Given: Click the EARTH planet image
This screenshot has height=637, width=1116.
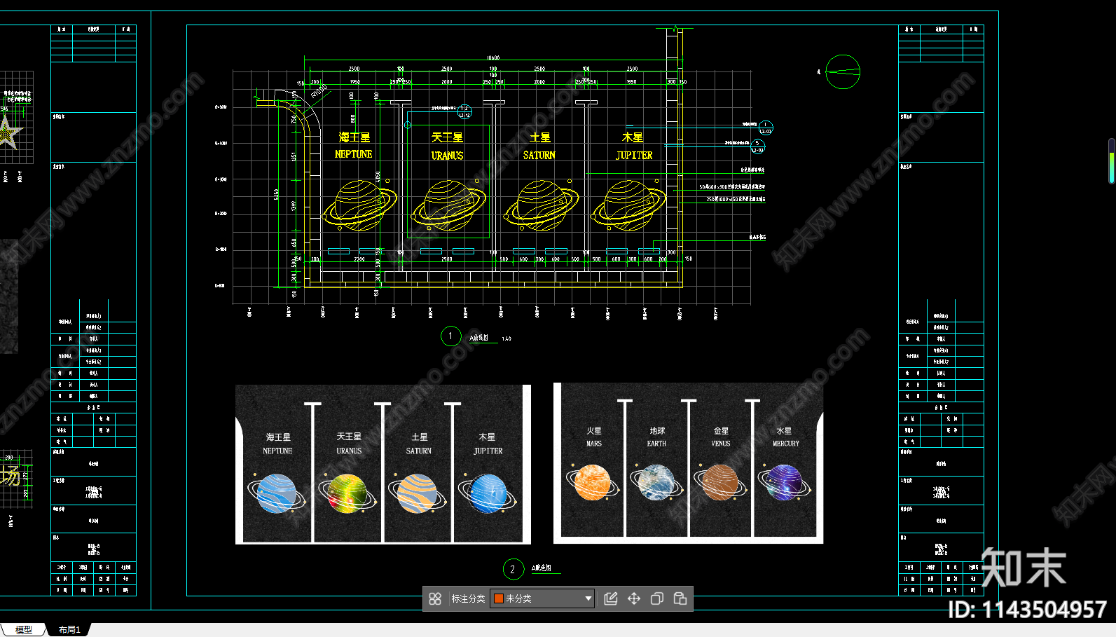Looking at the screenshot, I should (x=656, y=482).
